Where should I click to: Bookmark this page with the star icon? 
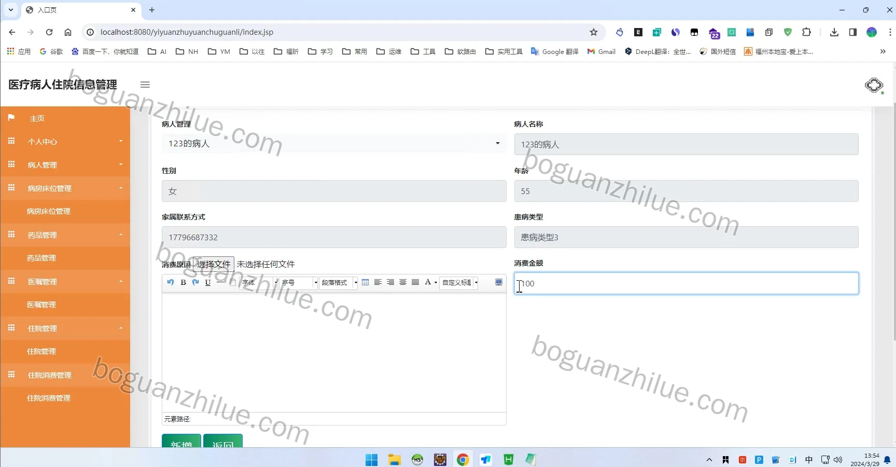click(x=594, y=32)
